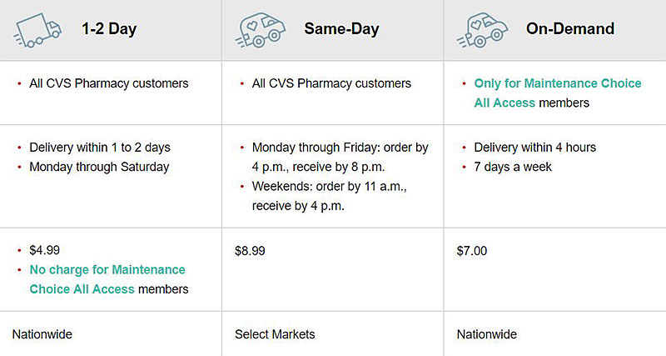Click the 'Choice All Access' green text
Image resolution: width=666 pixels, height=356 pixels.
[82, 289]
